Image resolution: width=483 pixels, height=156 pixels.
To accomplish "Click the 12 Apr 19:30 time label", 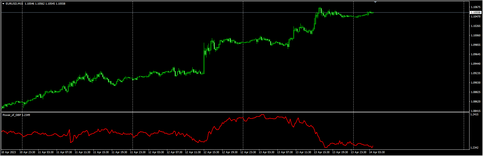I will tap(230, 152).
